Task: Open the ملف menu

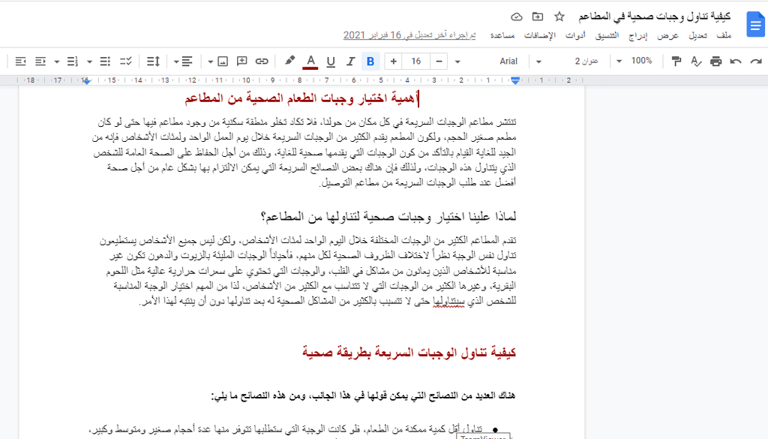Action: click(x=724, y=35)
